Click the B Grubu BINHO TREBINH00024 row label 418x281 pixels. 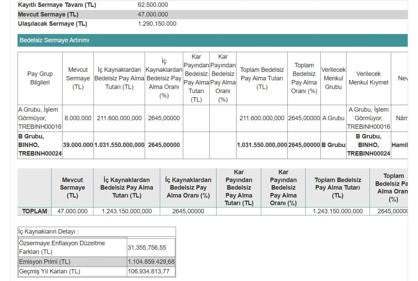tap(40, 145)
